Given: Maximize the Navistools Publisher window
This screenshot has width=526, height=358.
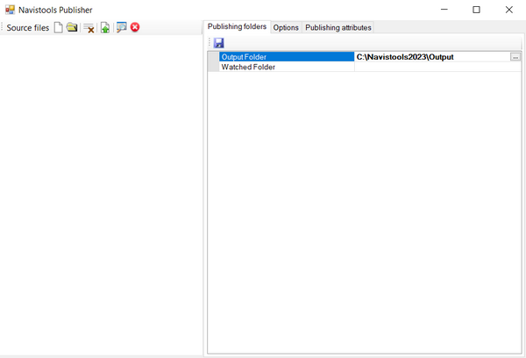Looking at the screenshot, I should point(476,10).
